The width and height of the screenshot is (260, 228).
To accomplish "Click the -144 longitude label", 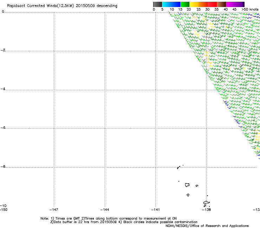I will coord(105,210).
